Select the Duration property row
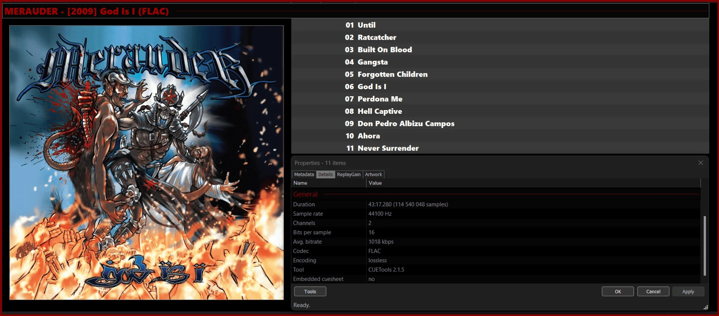This screenshot has width=719, height=316. coord(496,204)
